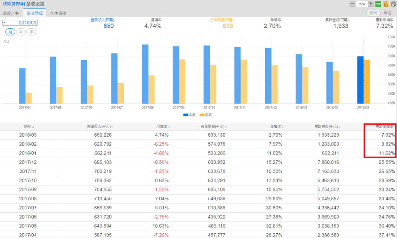
Task: Click the 10.63% monthly growth cell
Action: click(x=161, y=226)
